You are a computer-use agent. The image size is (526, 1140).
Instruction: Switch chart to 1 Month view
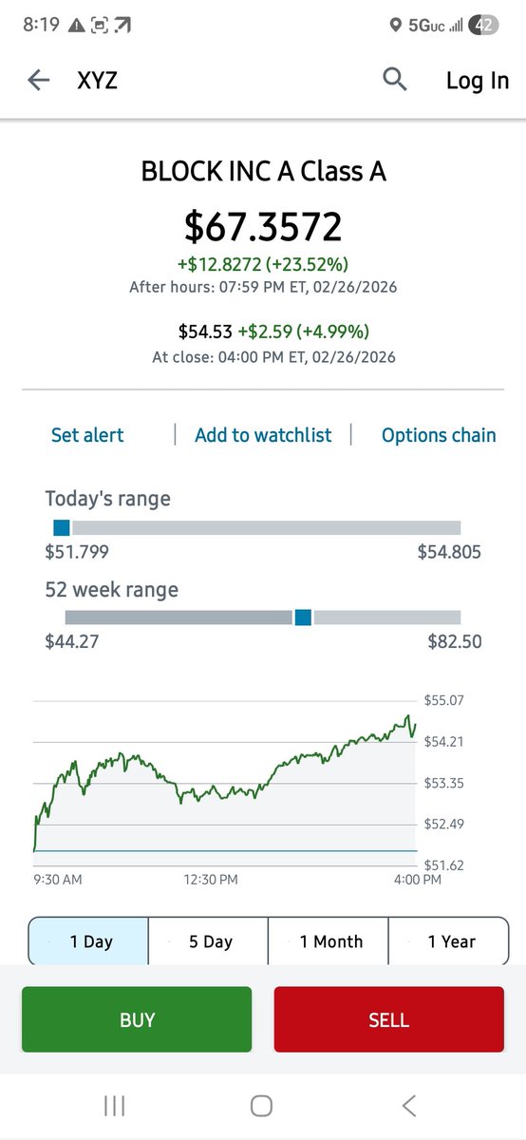[329, 941]
